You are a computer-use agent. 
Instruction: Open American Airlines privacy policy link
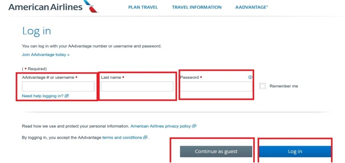point(161,126)
